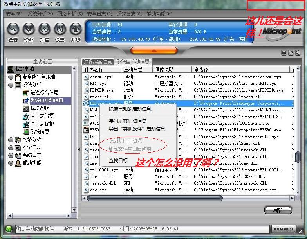Click the orange collapse panel arrow button
The image size is (307, 239).
[154, 50]
